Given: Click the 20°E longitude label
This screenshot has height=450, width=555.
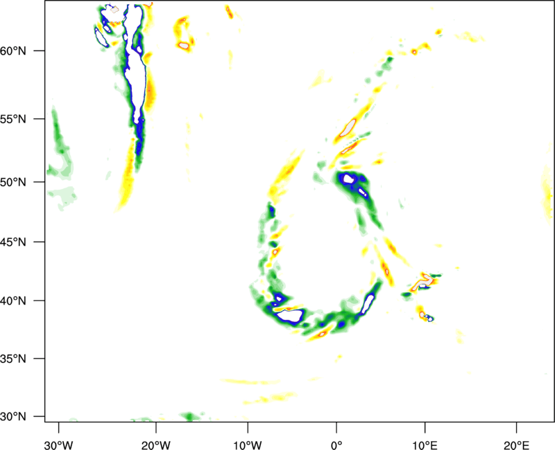Looking at the screenshot, I should (516, 445).
